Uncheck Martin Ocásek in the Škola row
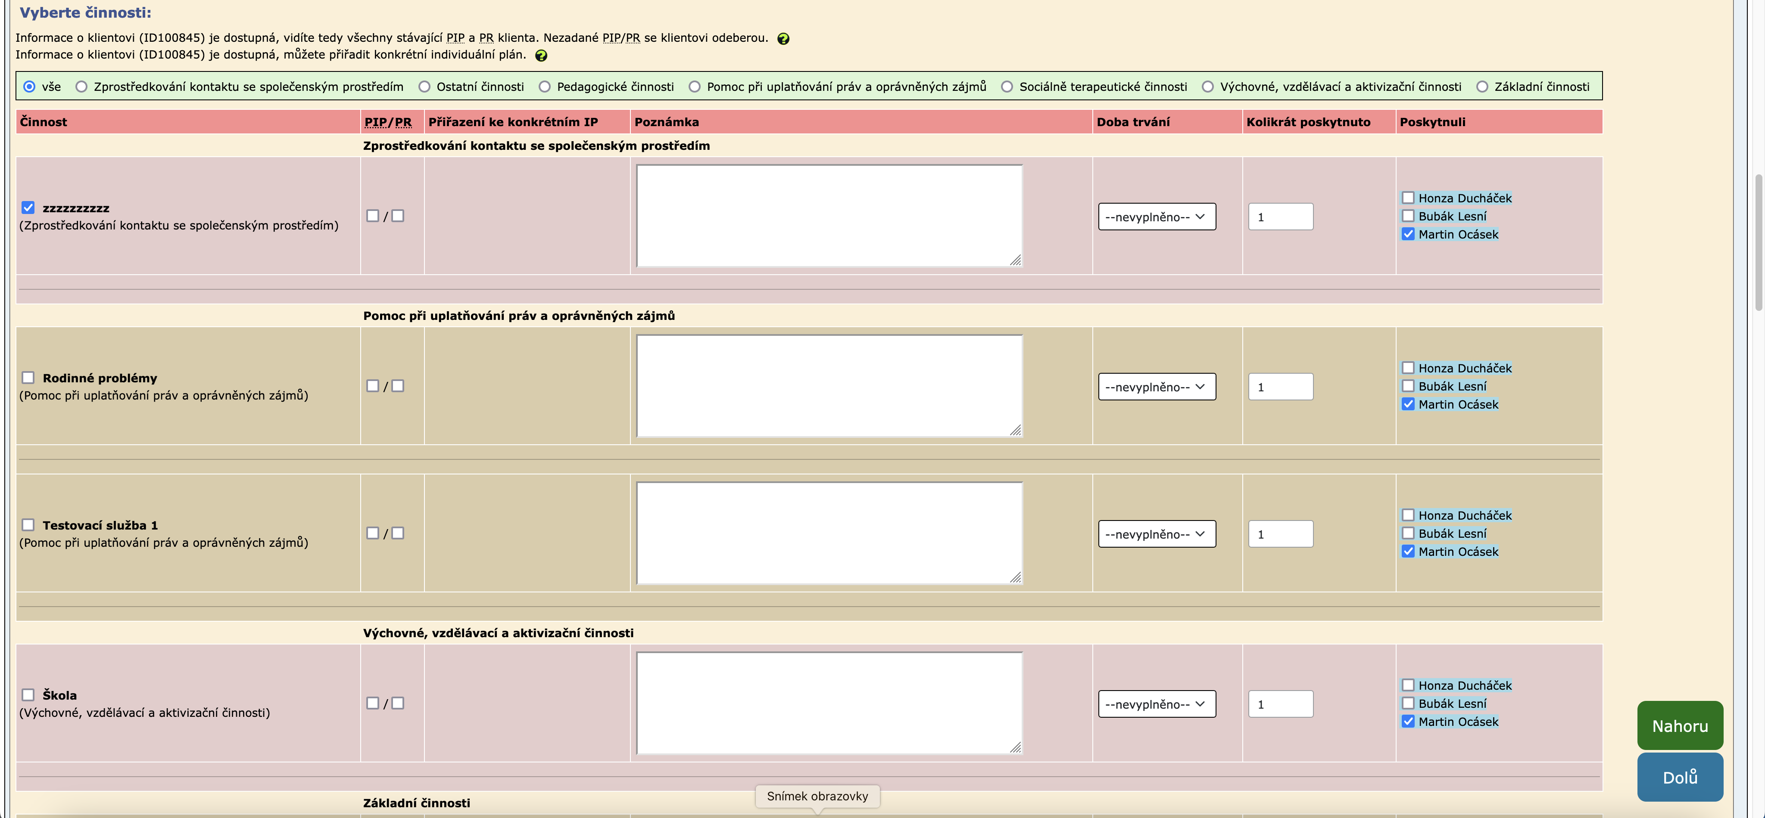Screen dimensions: 1765x818 [x=1408, y=722]
